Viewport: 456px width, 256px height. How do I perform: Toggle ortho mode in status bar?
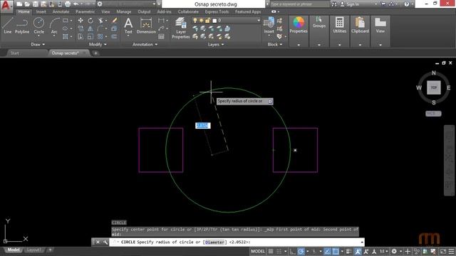coord(293,251)
